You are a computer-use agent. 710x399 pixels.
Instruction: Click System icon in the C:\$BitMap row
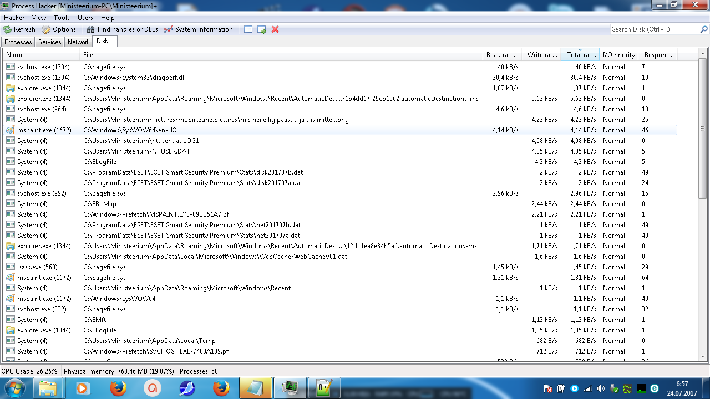[x=10, y=204]
